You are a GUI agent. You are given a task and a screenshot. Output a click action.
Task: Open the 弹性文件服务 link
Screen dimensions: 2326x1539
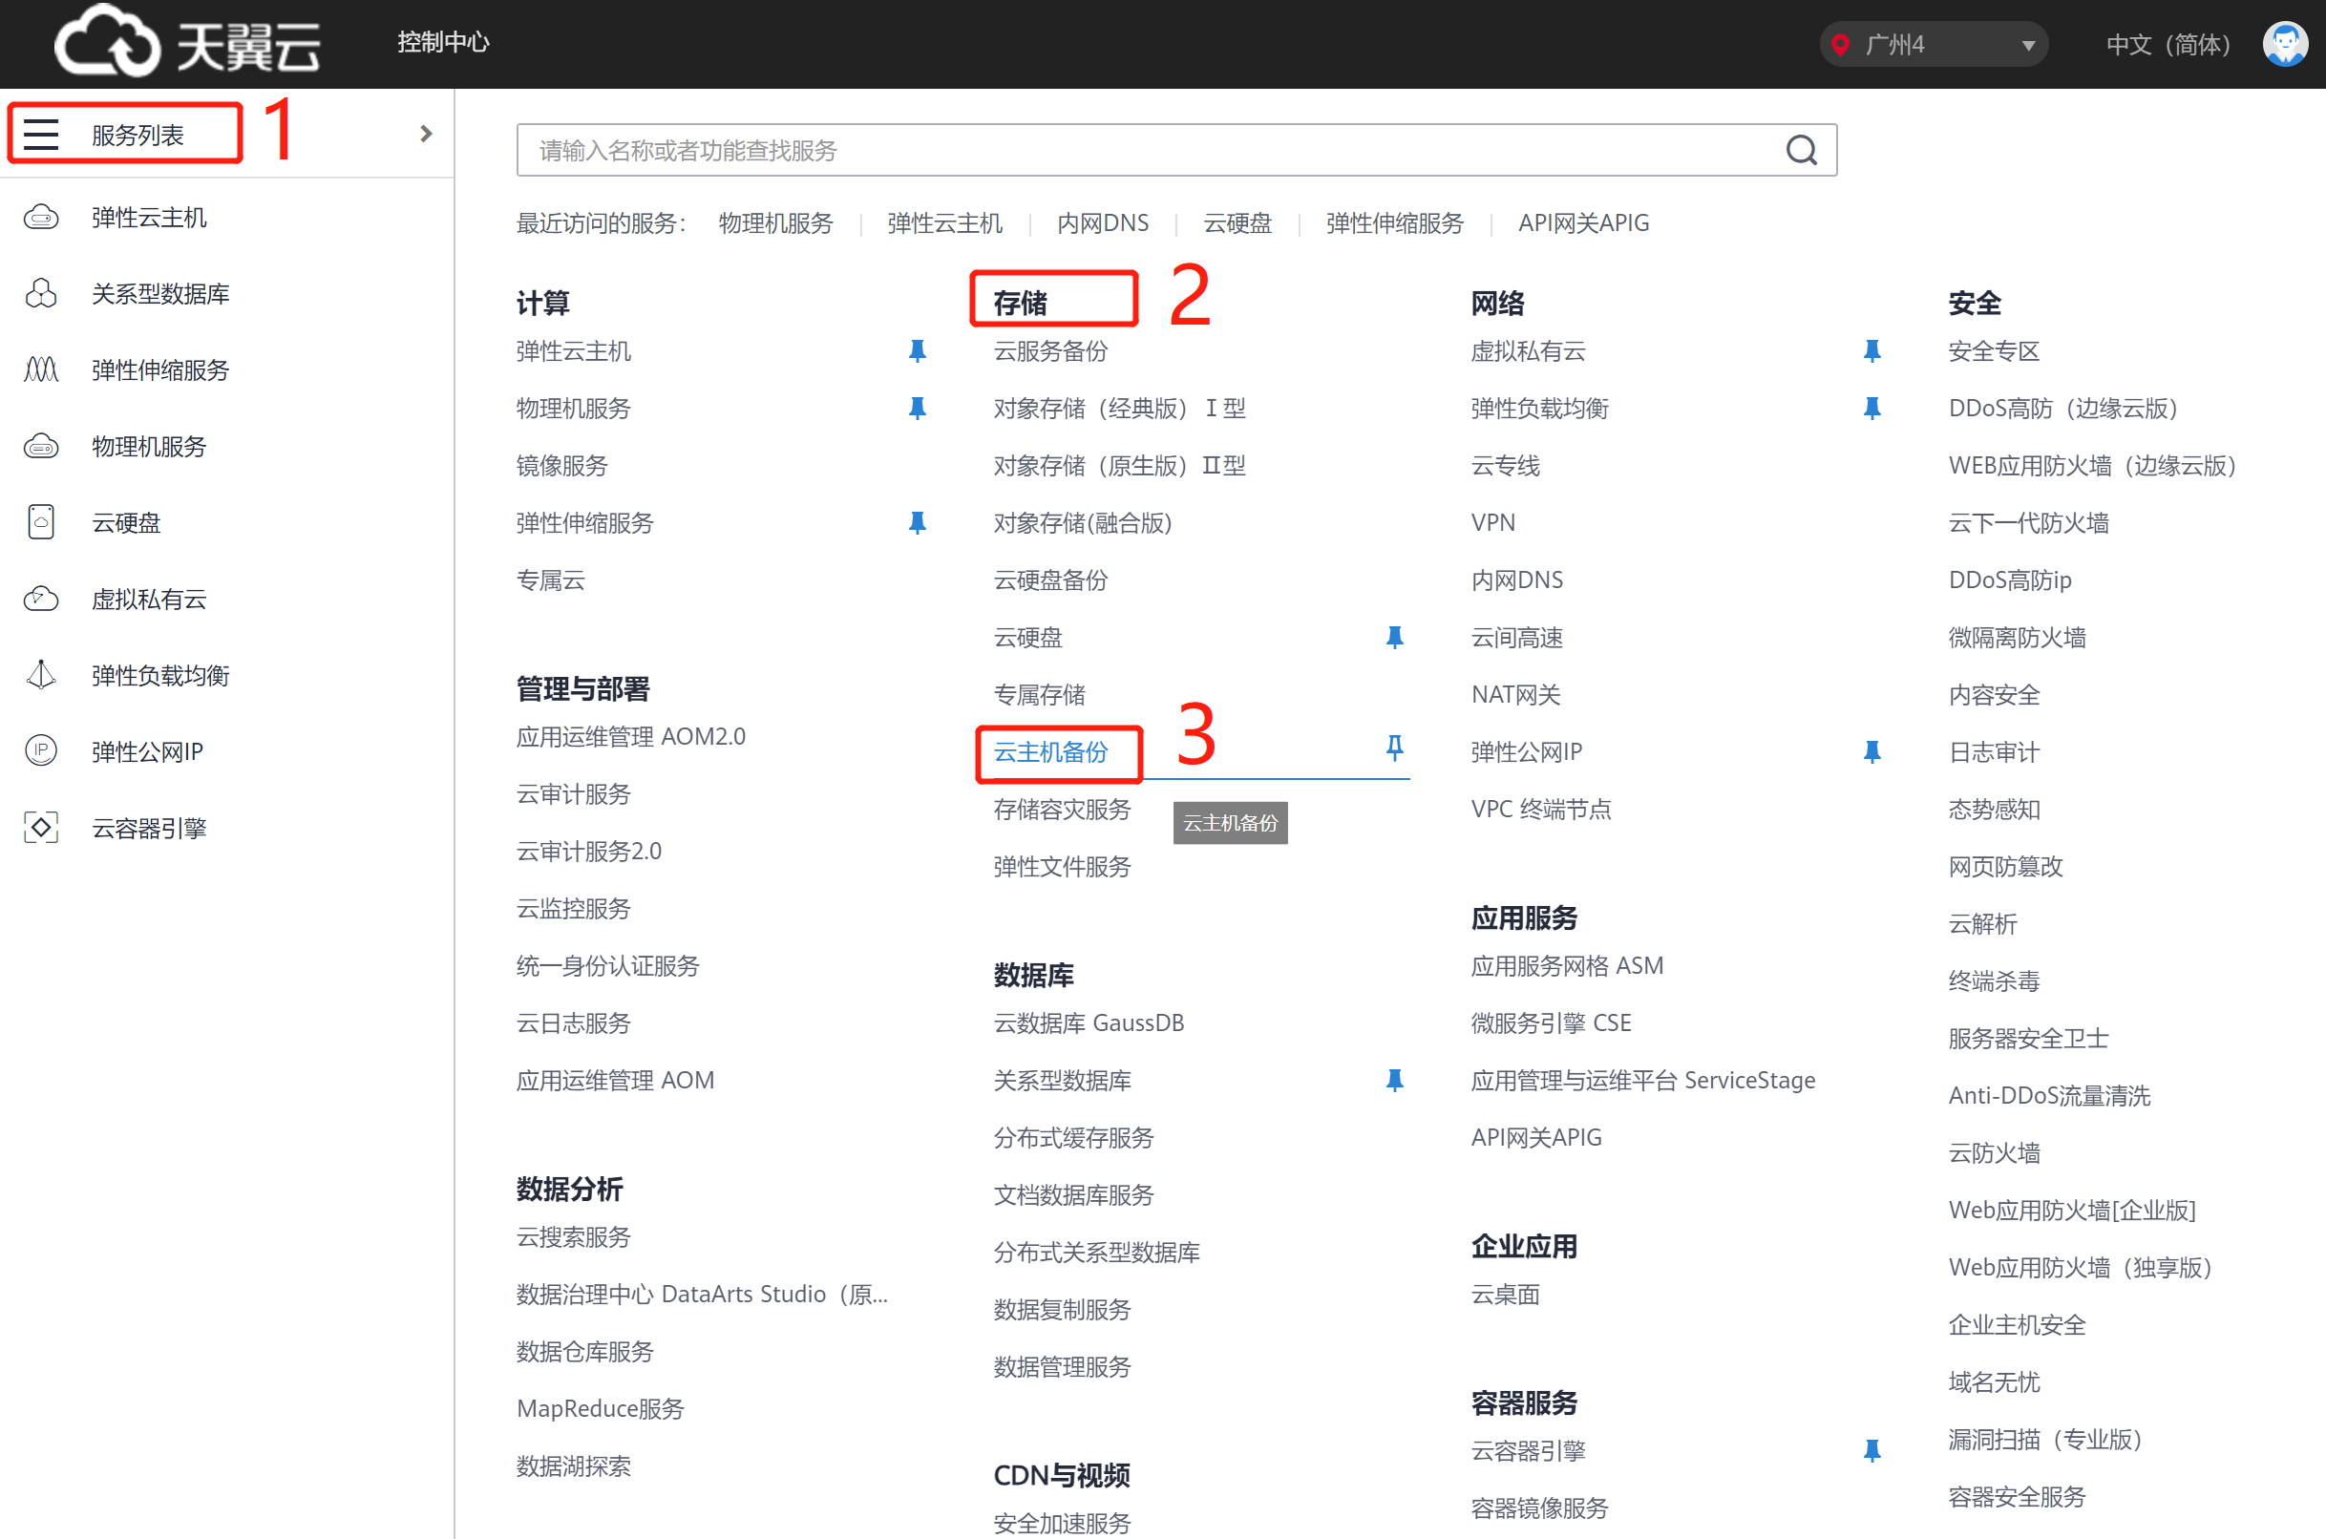(1062, 867)
